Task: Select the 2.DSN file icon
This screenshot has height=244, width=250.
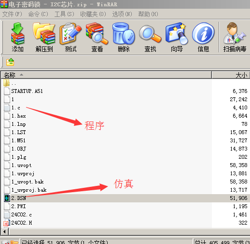Action: [x=7, y=198]
